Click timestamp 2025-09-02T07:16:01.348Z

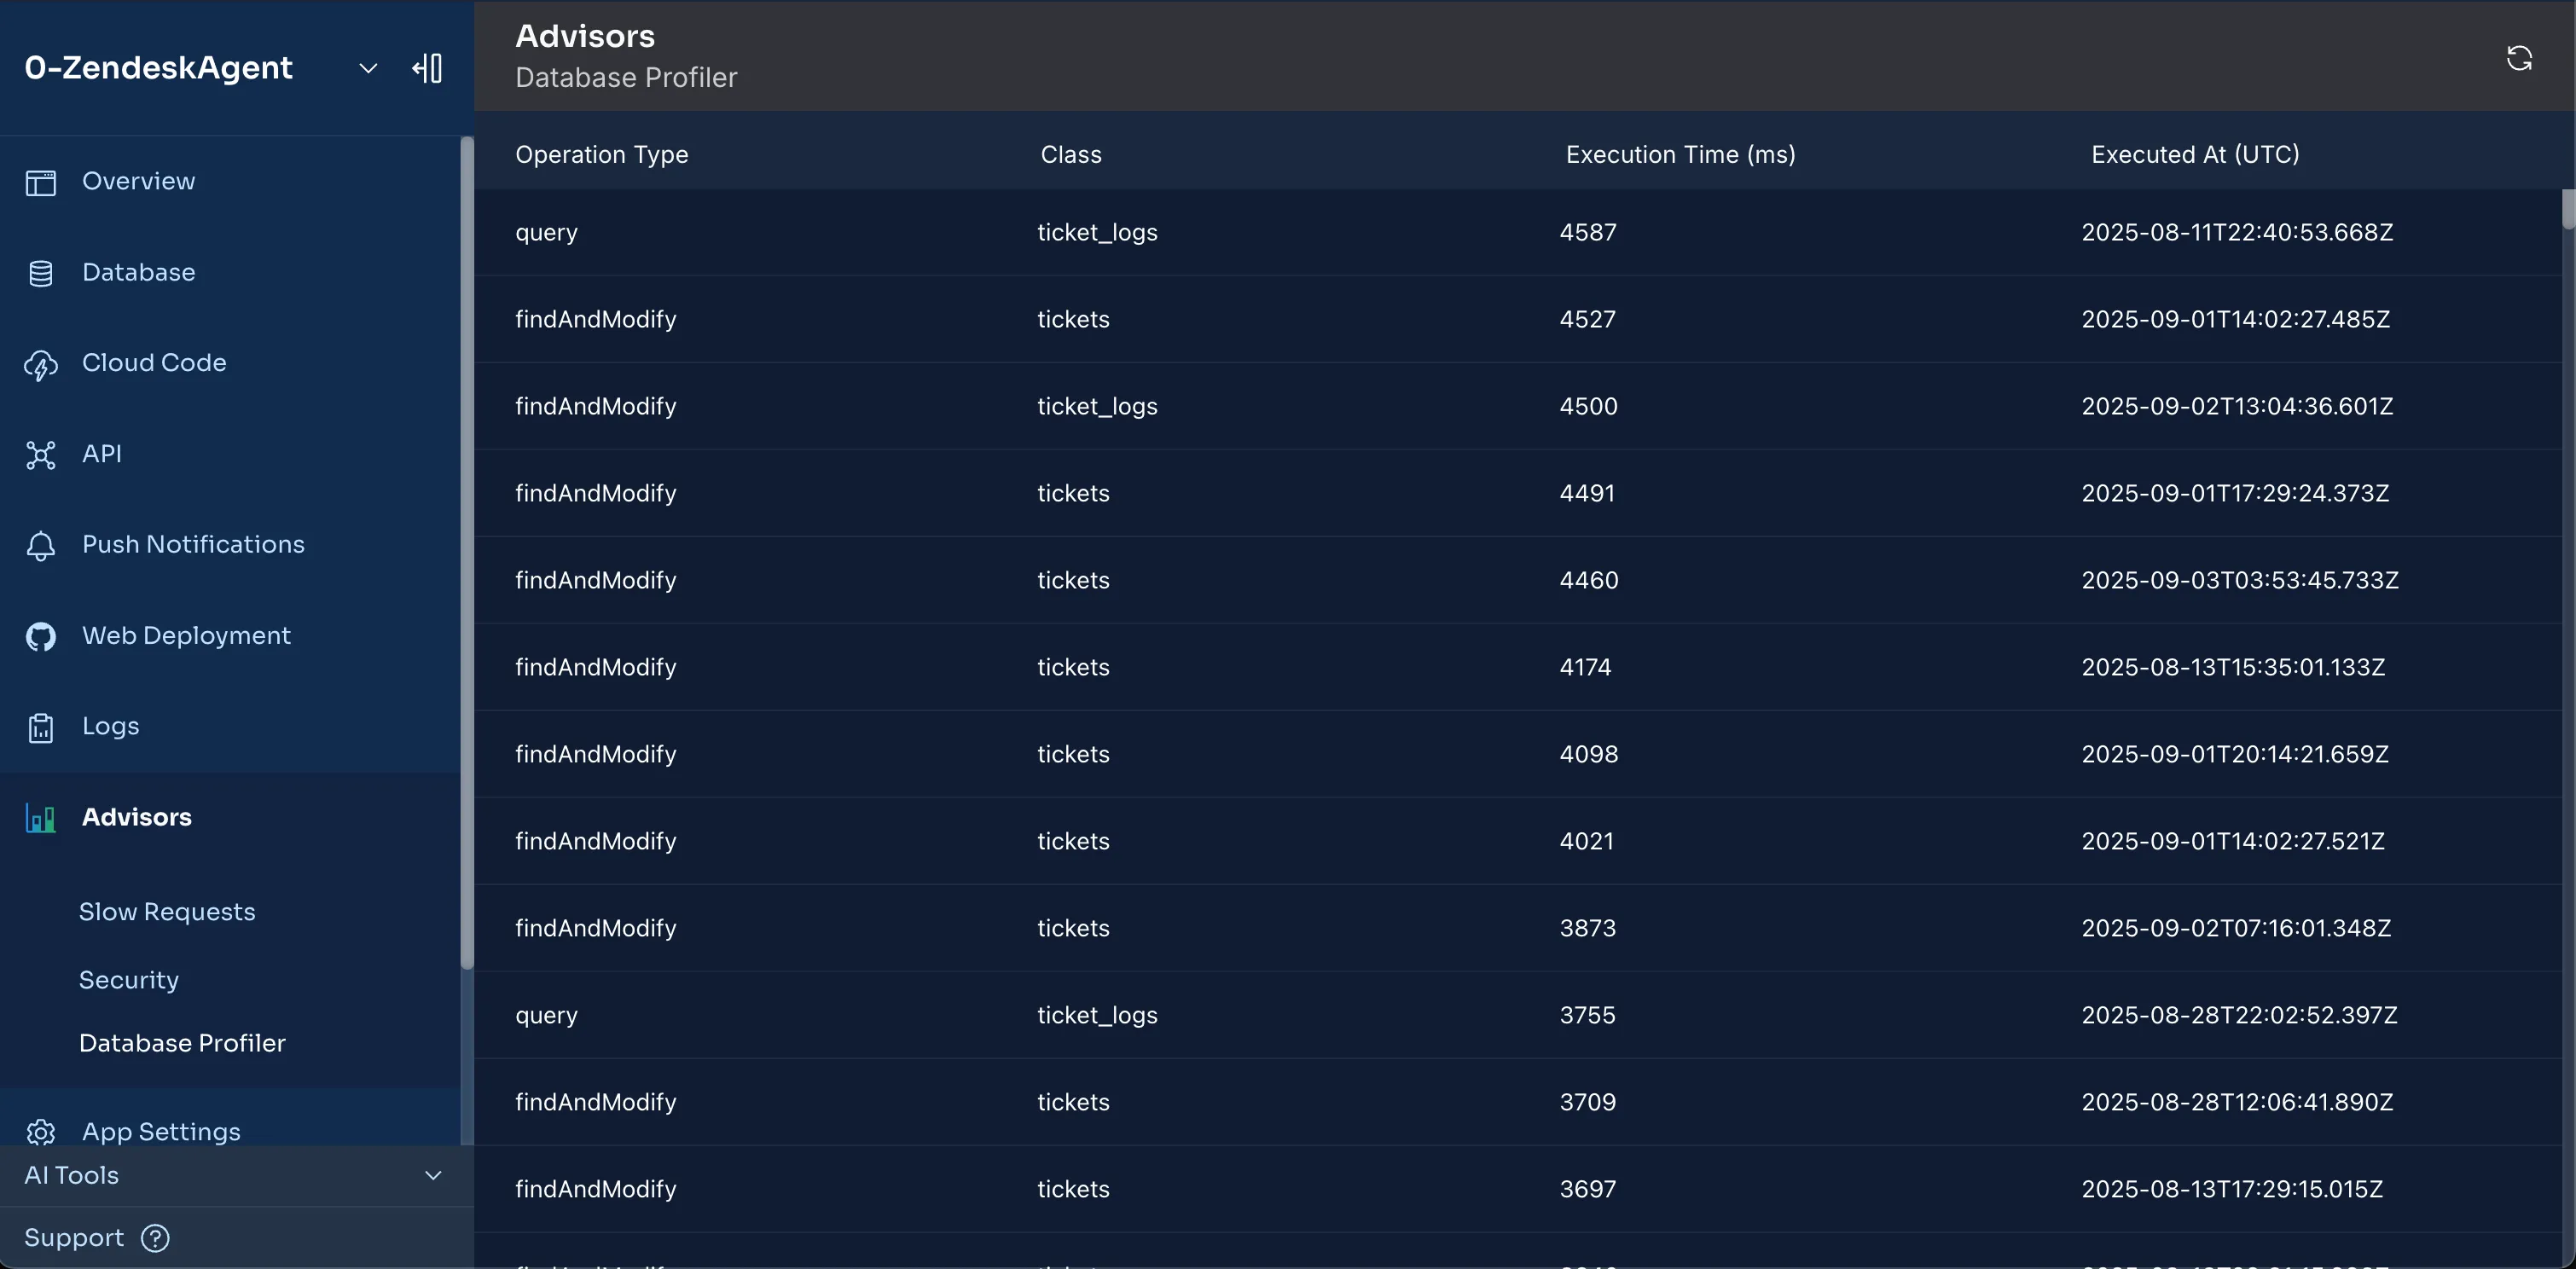pyautogui.click(x=2236, y=929)
